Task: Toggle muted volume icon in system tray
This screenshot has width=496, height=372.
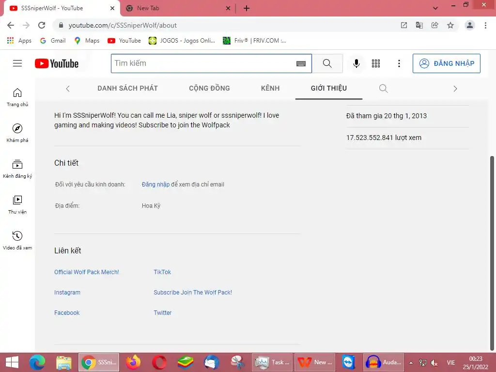Action: (434, 362)
